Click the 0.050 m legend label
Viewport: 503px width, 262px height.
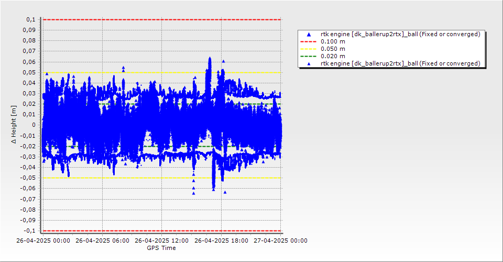coord(333,49)
